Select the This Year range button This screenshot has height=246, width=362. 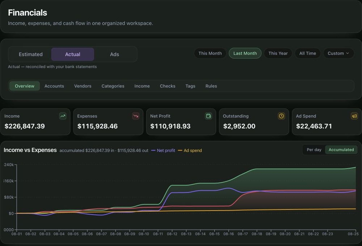pyautogui.click(x=278, y=53)
